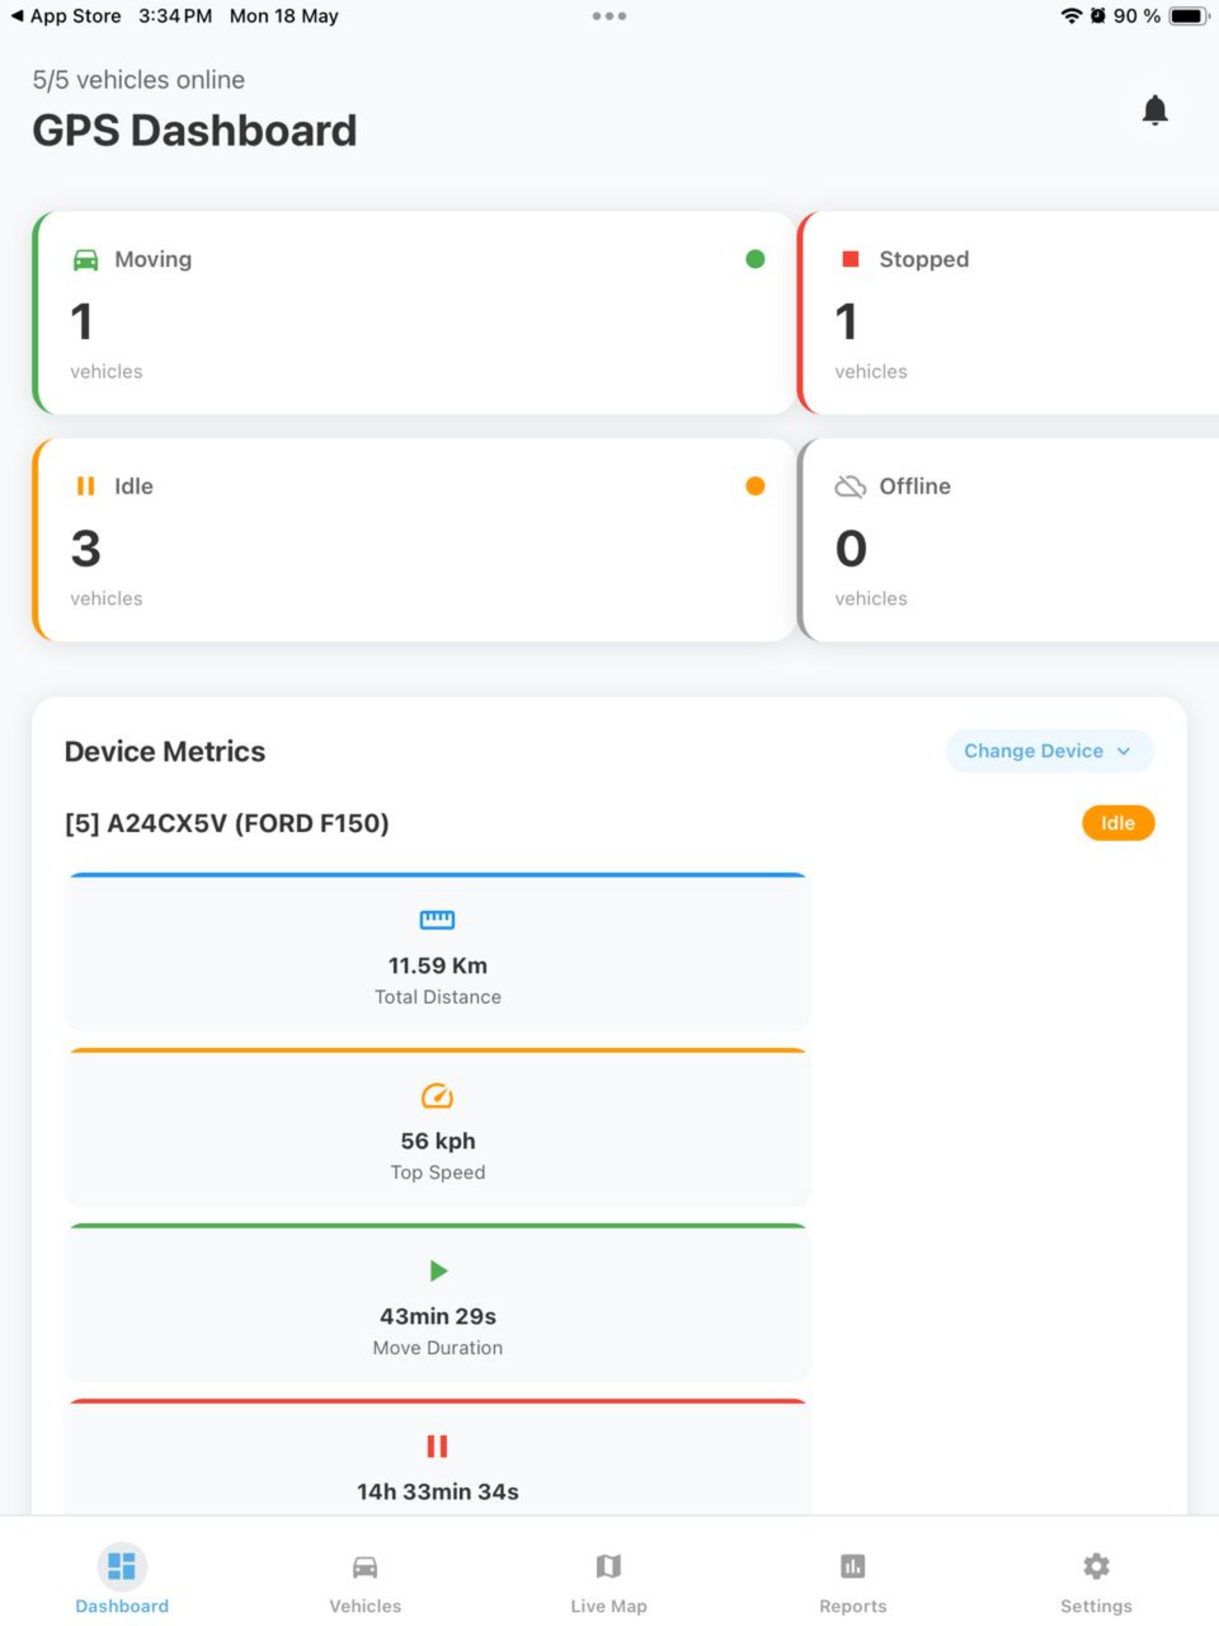Tap the Wi-Fi status icon
Image resolution: width=1219 pixels, height=1626 pixels.
[1072, 16]
